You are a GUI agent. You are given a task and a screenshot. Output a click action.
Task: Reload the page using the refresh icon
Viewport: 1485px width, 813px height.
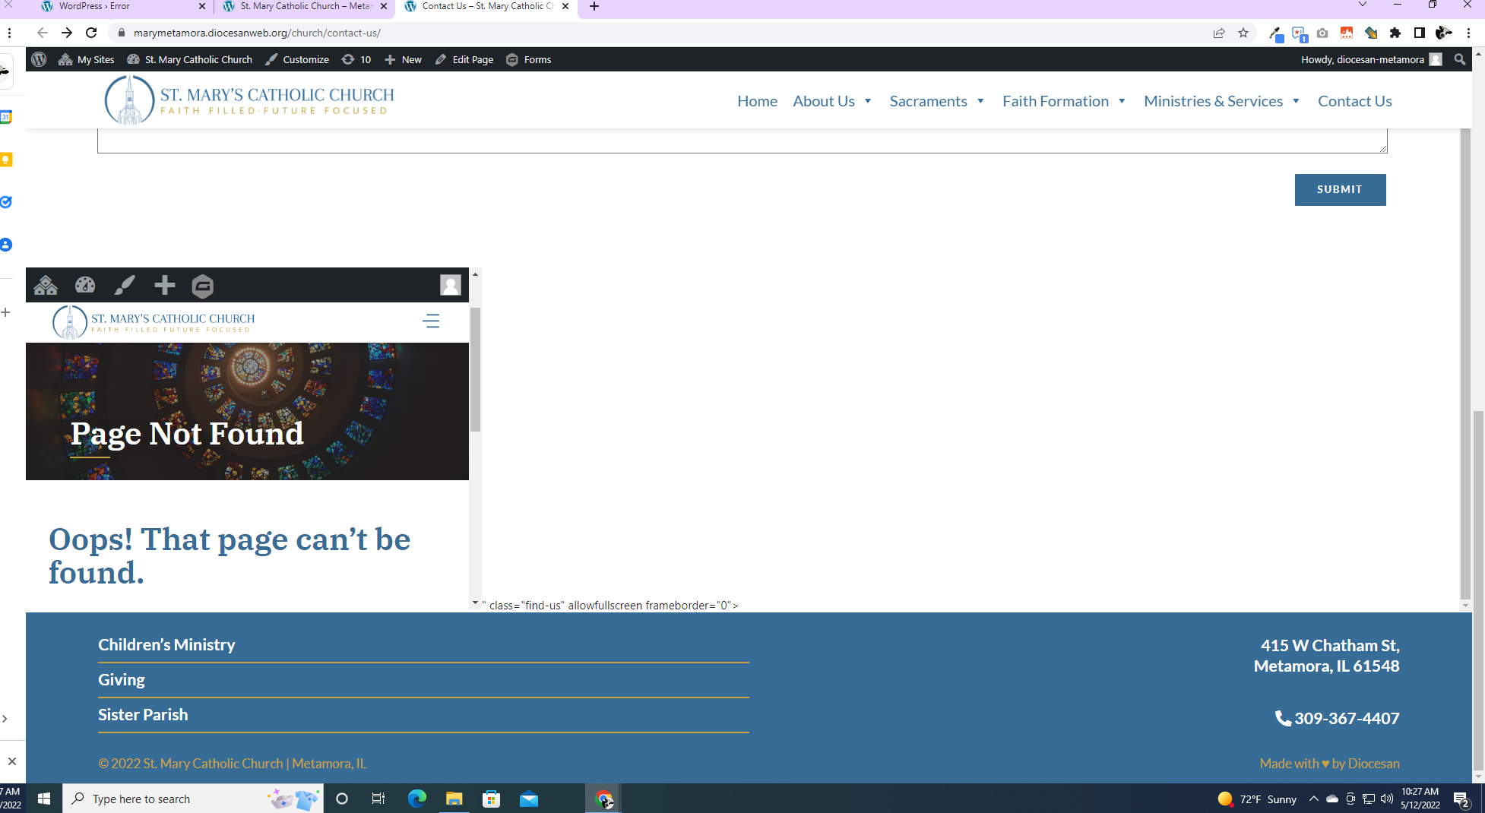click(91, 33)
